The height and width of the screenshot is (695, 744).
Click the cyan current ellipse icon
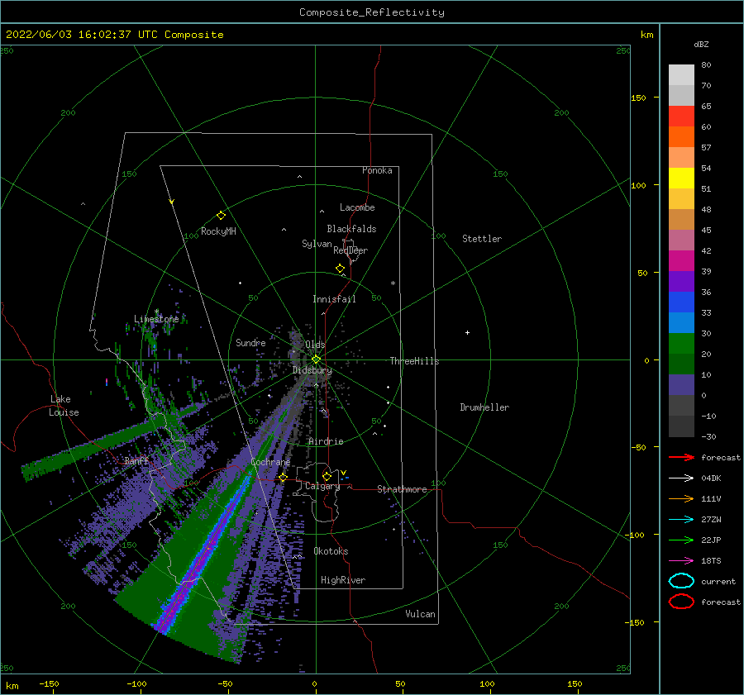pyautogui.click(x=681, y=581)
